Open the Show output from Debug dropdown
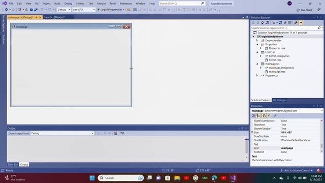Screen dimensions: 325x183 pos(62,133)
